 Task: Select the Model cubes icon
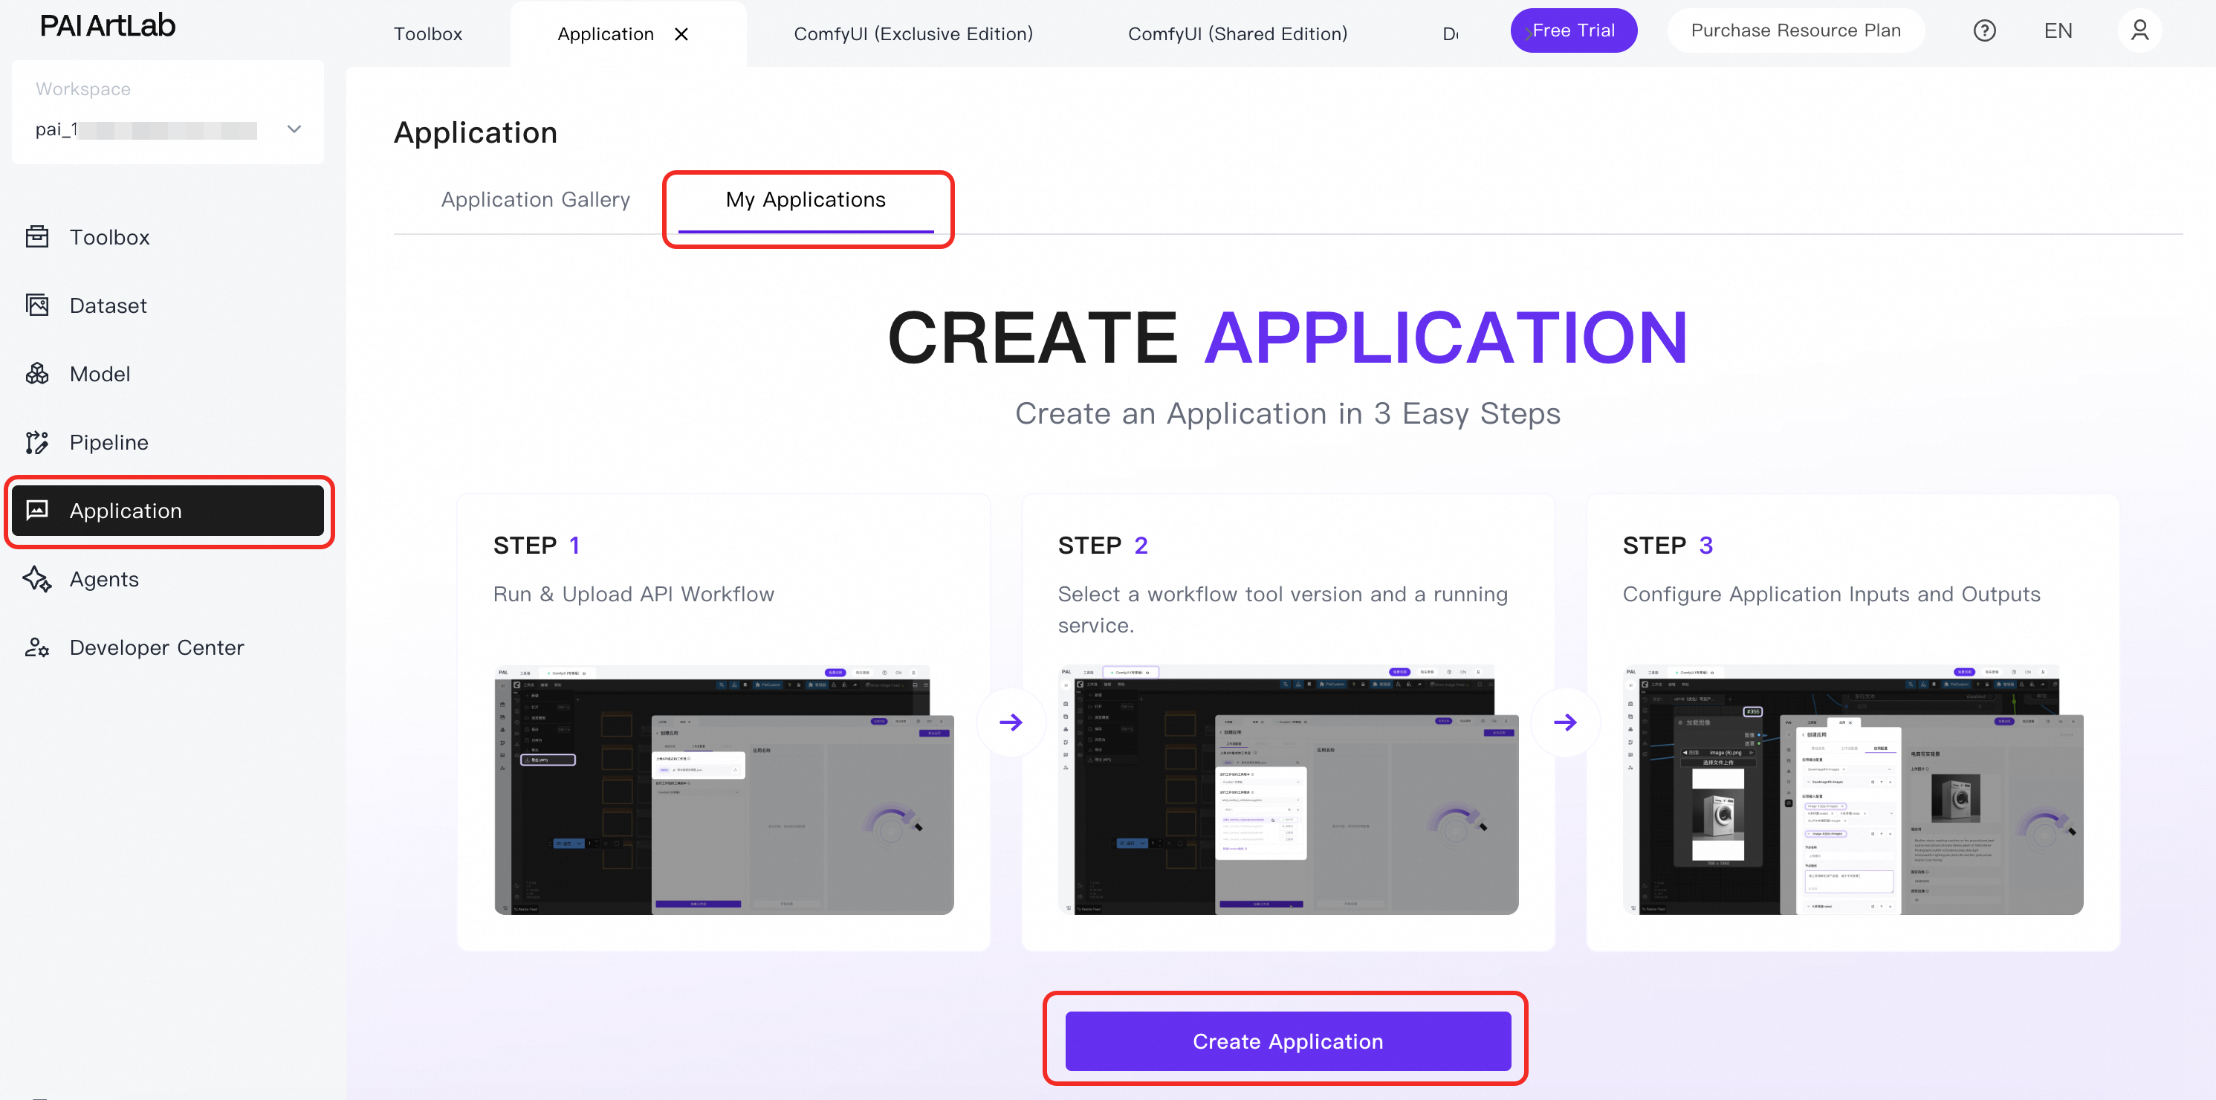pyautogui.click(x=37, y=374)
